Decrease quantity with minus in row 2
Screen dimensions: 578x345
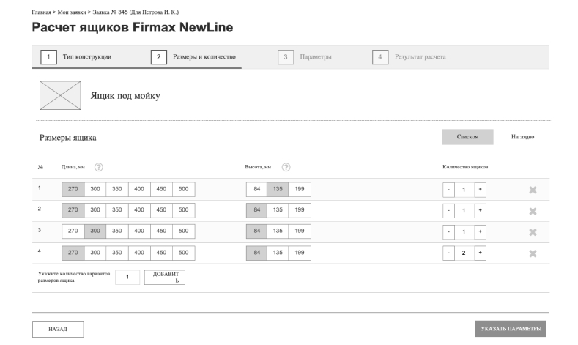[448, 210]
